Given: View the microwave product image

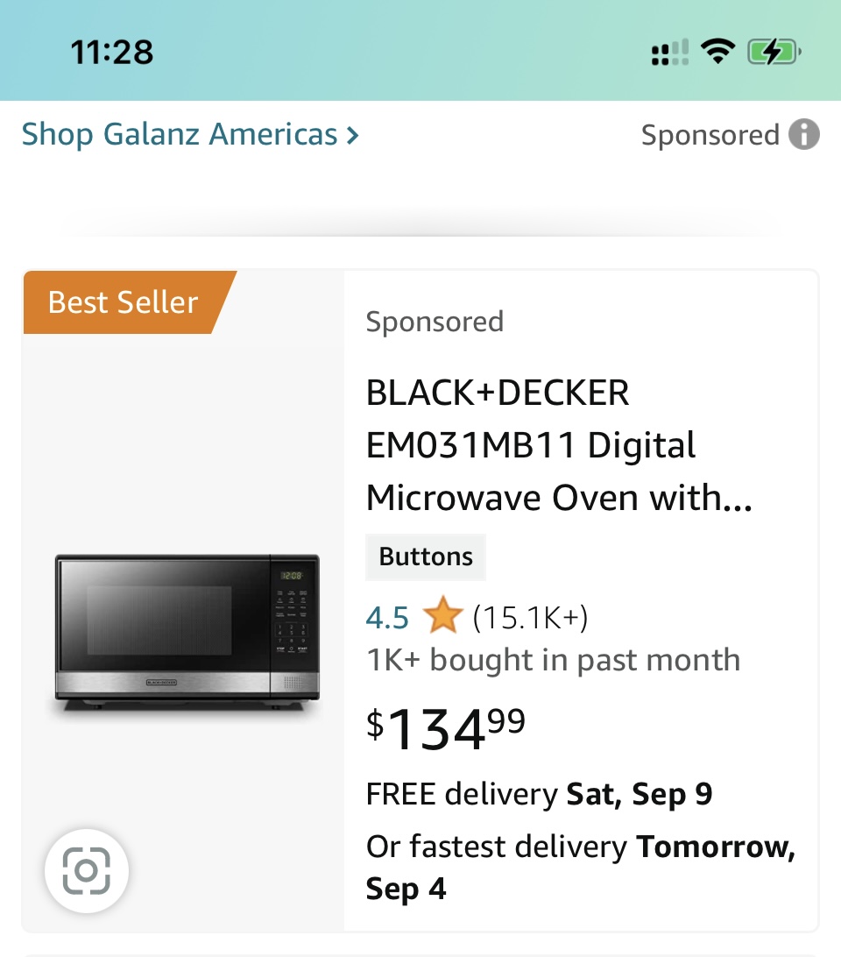Looking at the screenshot, I should (187, 629).
